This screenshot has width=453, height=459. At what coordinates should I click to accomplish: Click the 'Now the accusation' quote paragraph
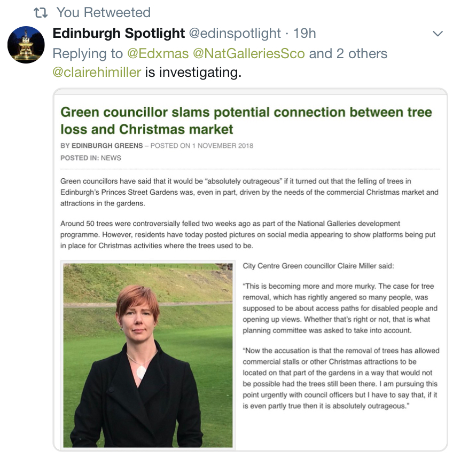click(341, 378)
